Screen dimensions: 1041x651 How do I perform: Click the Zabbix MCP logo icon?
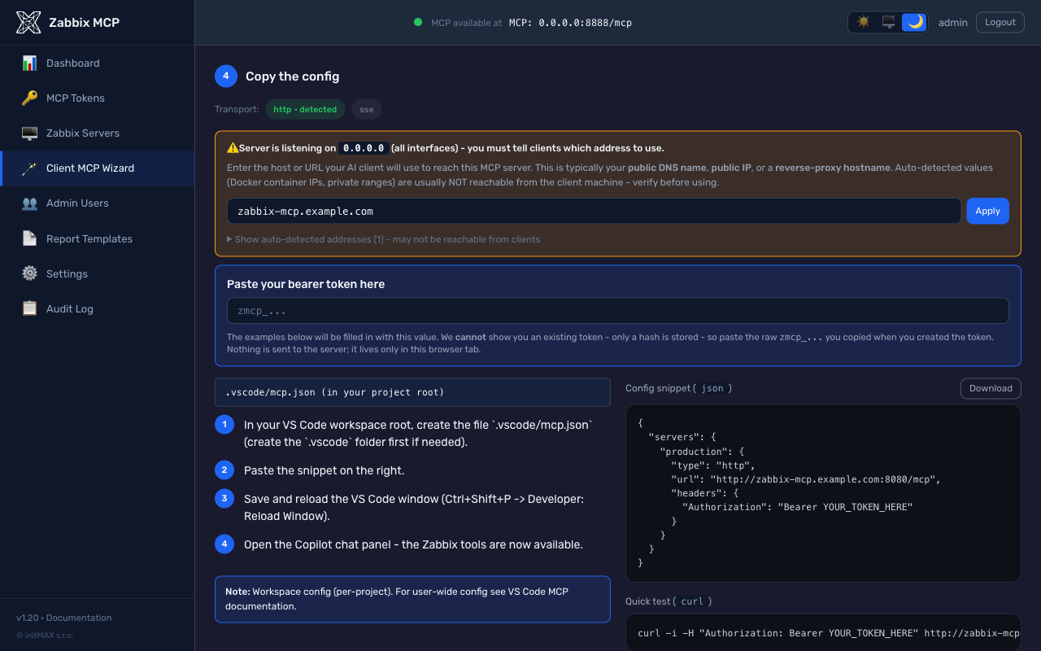[28, 23]
